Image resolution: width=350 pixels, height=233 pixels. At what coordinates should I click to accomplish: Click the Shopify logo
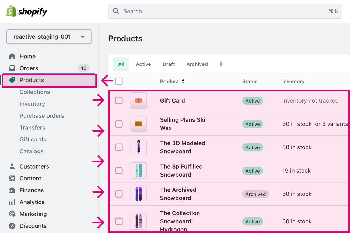(27, 11)
